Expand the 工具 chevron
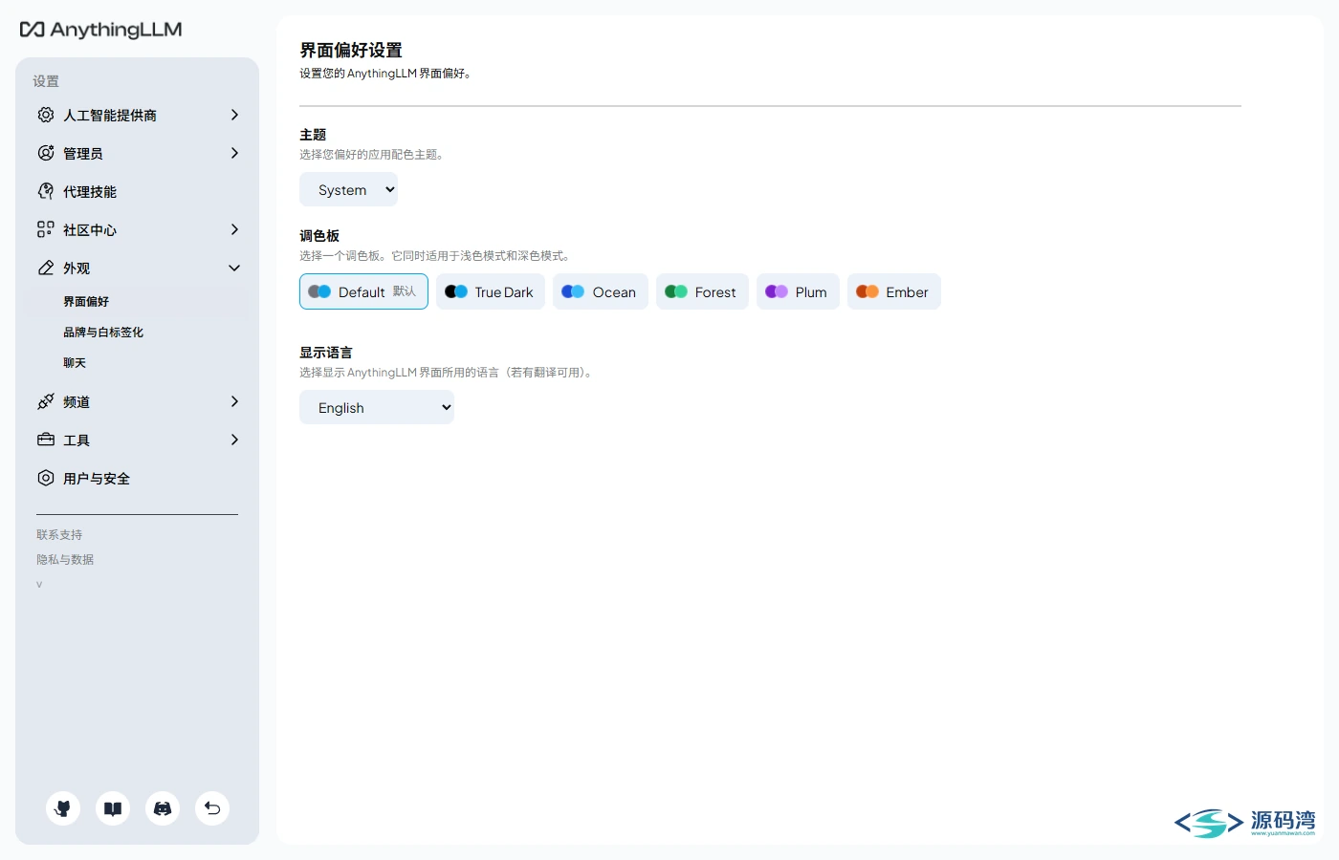Image resolution: width=1339 pixels, height=860 pixels. click(234, 440)
